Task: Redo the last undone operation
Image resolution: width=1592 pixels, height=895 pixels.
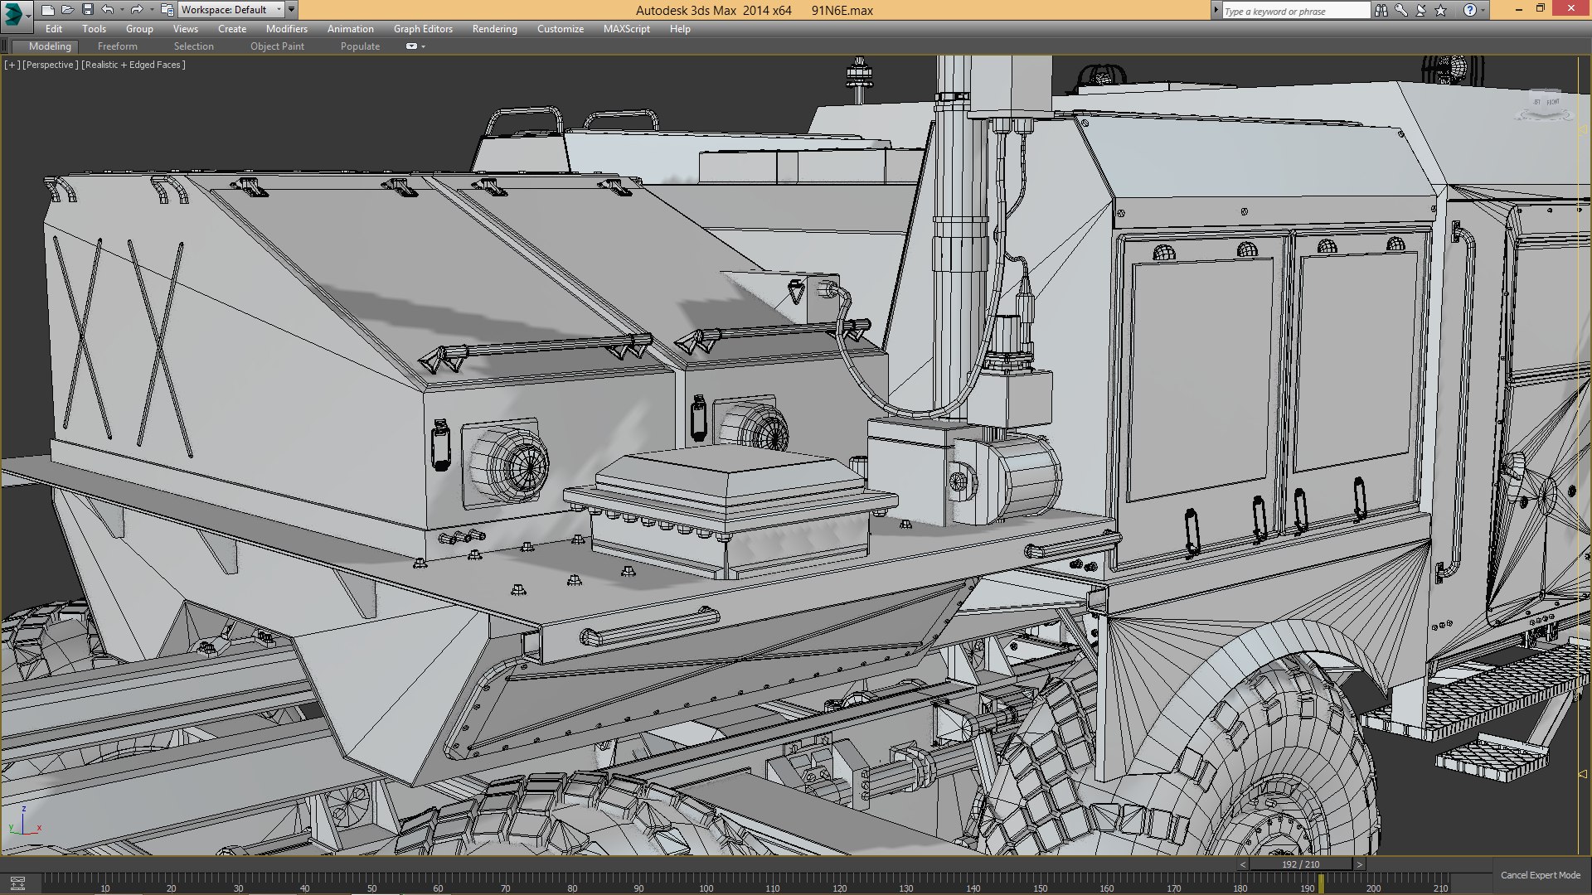Action: 137,10
